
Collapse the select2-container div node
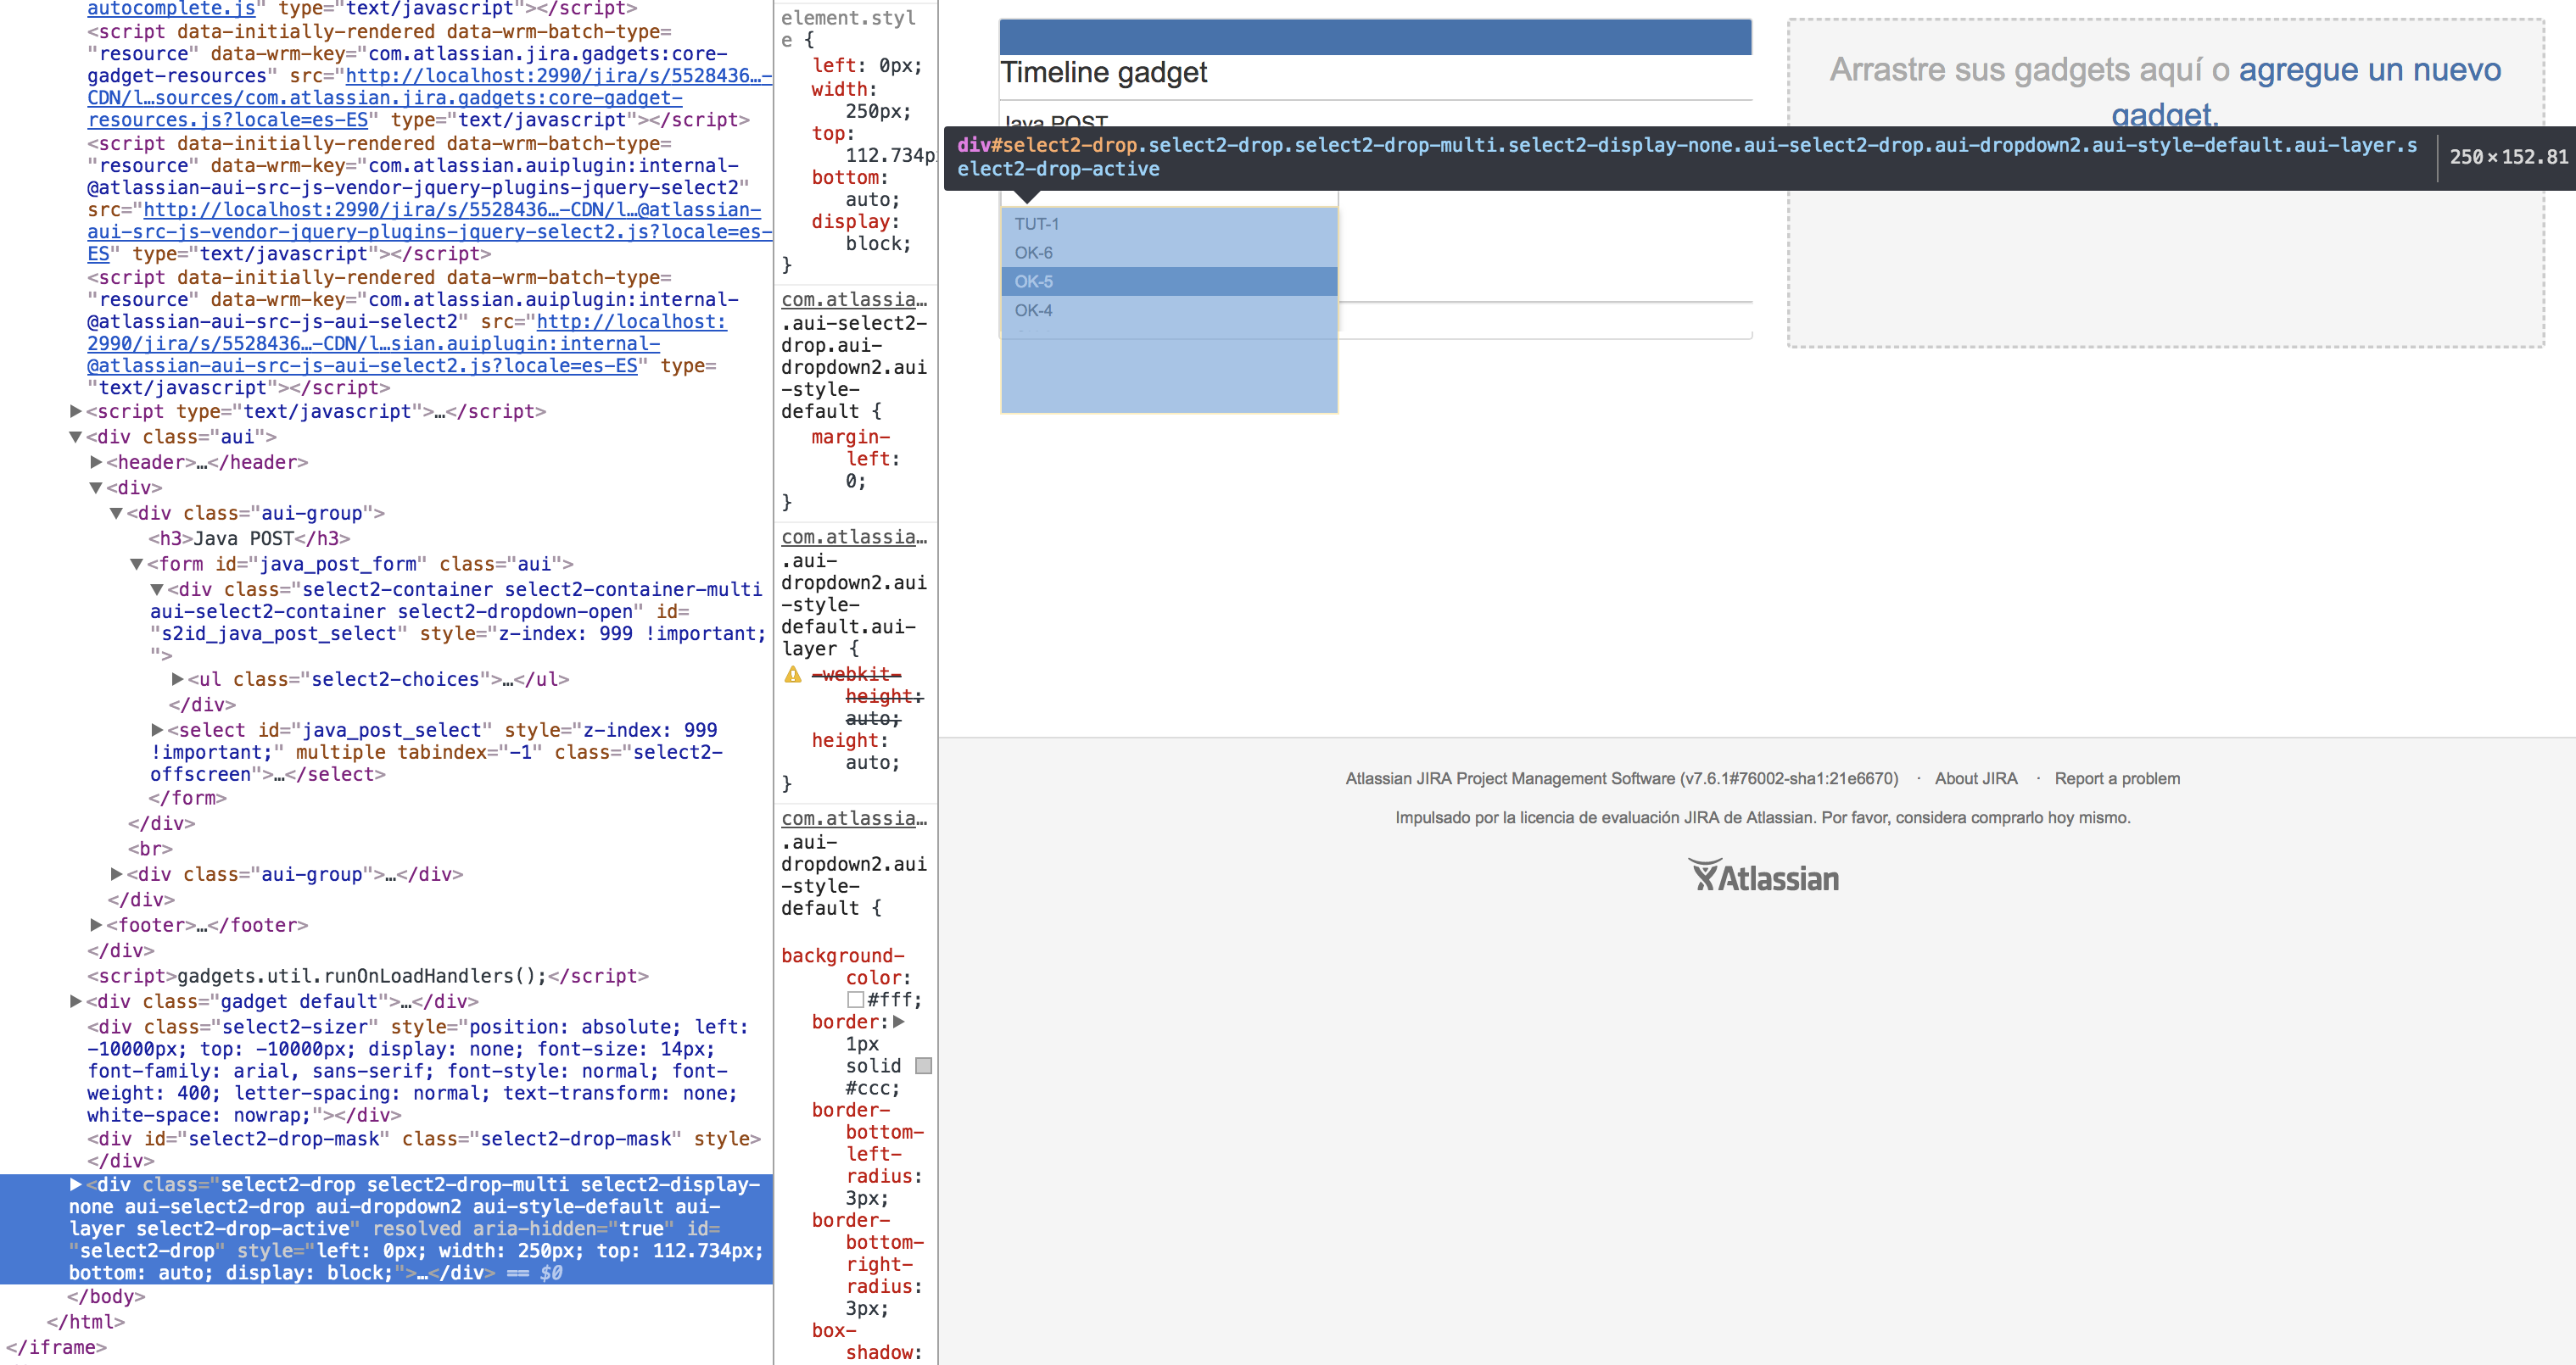157,589
